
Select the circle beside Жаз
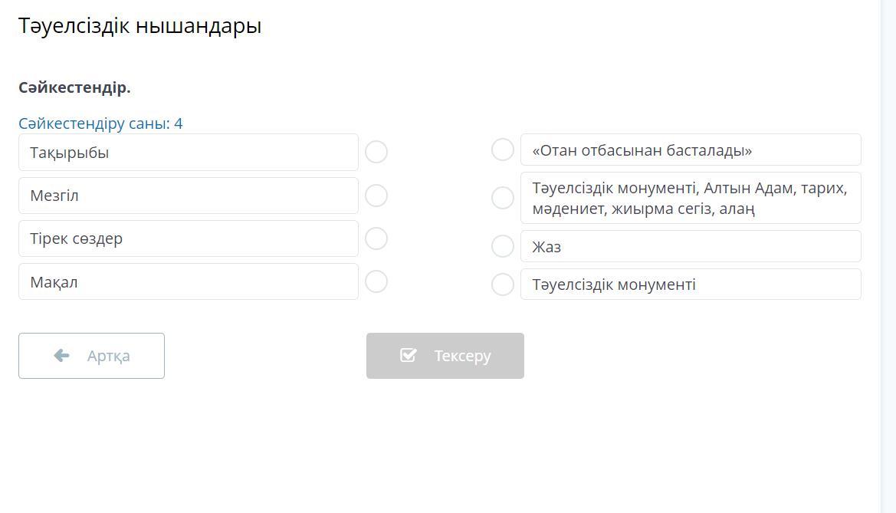point(502,246)
